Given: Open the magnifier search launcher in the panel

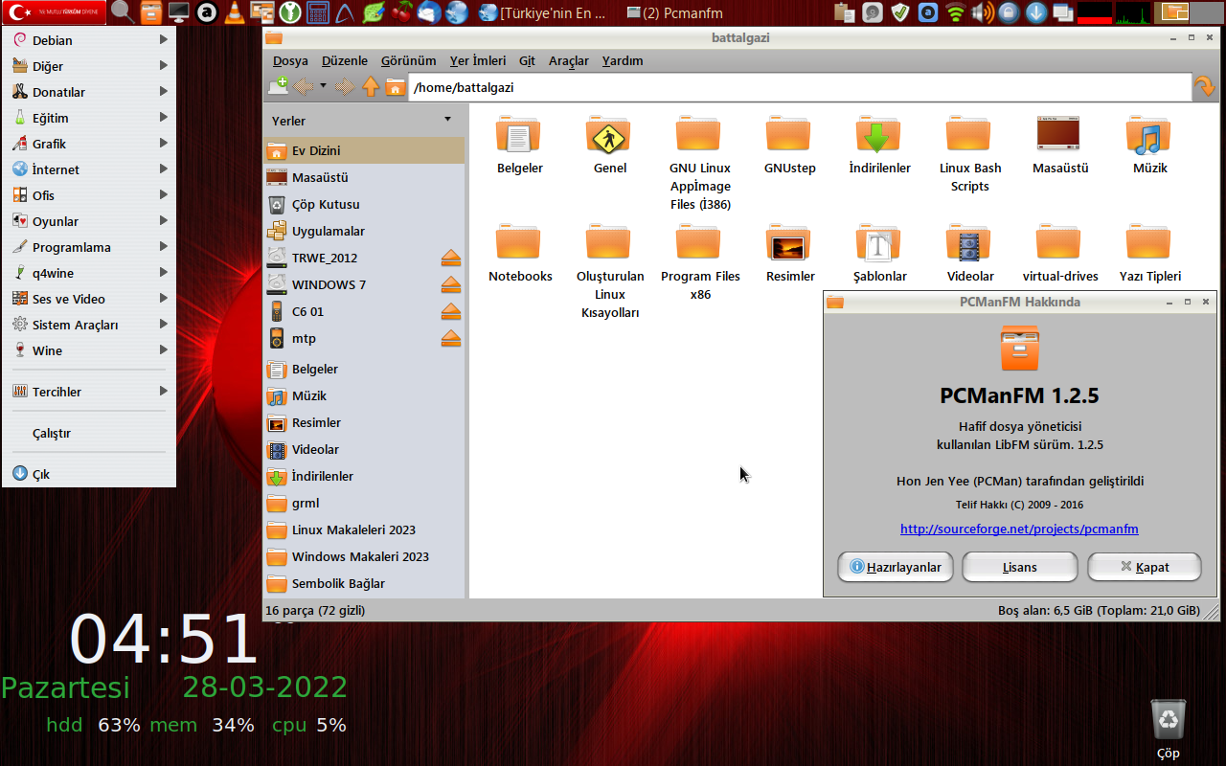Looking at the screenshot, I should [x=123, y=12].
